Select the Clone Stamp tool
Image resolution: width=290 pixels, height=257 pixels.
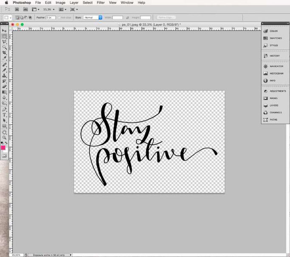(x=4, y=76)
